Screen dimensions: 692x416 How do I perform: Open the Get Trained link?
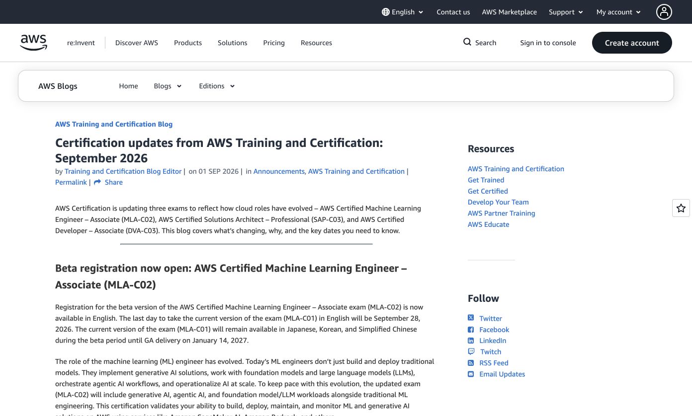coord(486,180)
